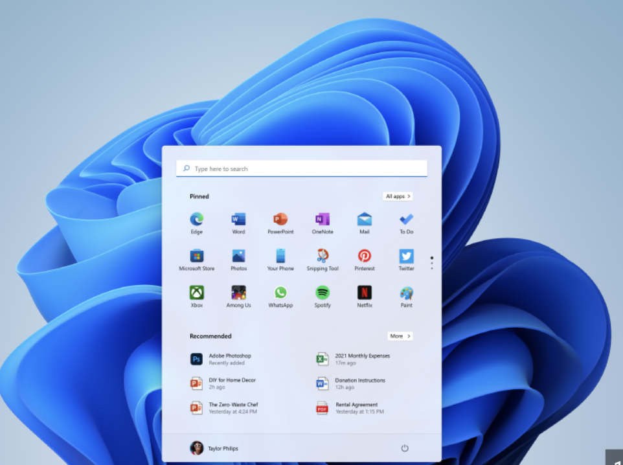Open the All apps list
The height and width of the screenshot is (465, 623).
[x=398, y=196]
